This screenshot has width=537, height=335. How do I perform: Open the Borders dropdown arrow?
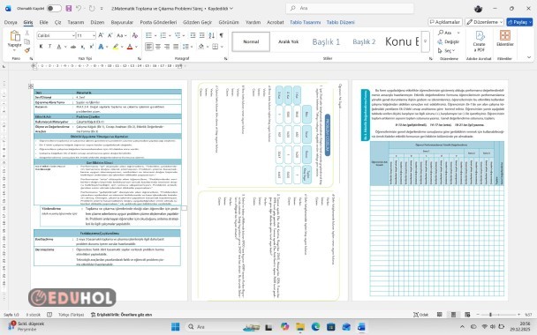coord(222,47)
